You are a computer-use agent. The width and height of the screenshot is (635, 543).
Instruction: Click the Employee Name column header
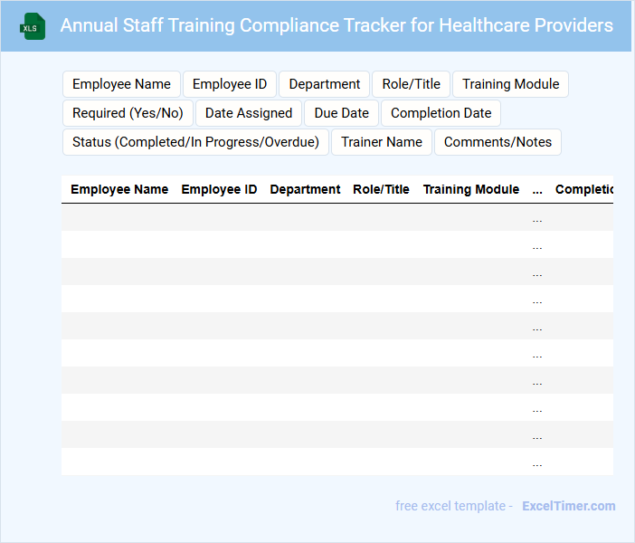119,190
